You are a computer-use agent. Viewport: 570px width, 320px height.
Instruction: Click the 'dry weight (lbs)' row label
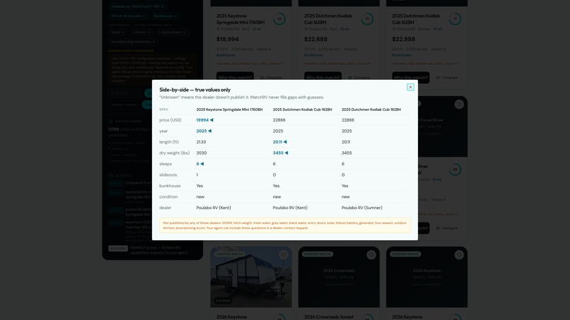pyautogui.click(x=175, y=153)
